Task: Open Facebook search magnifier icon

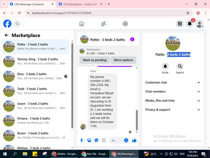Action: tap(17, 24)
